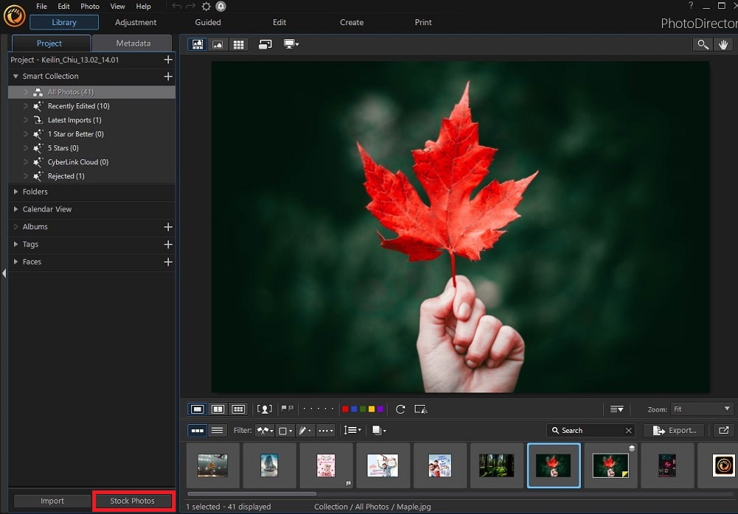The width and height of the screenshot is (738, 514).
Task: Apply the red color label swatch
Action: click(x=345, y=409)
